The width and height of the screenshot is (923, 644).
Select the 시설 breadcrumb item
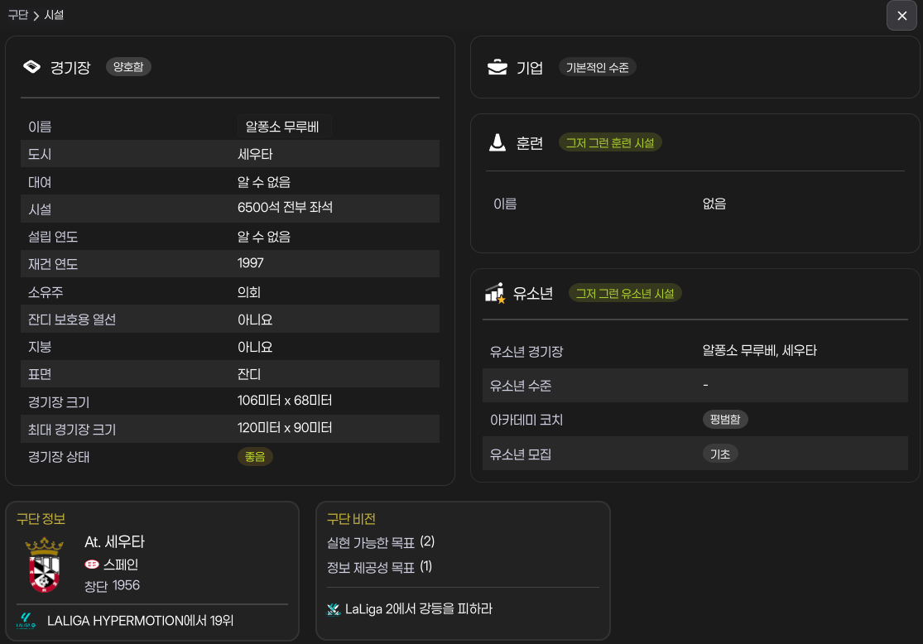click(x=54, y=15)
